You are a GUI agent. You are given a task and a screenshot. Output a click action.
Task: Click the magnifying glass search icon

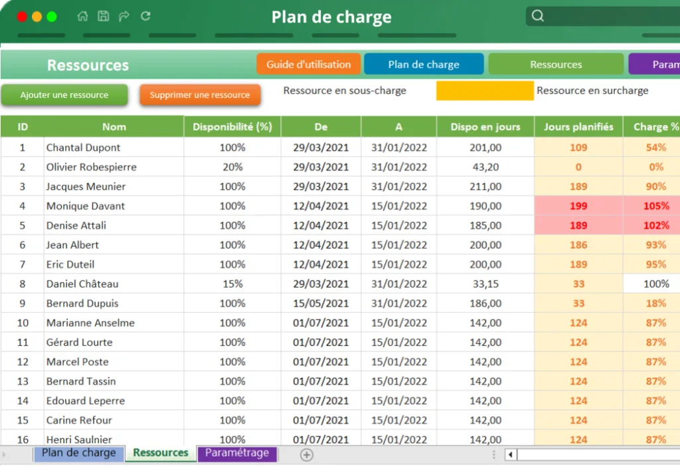[538, 16]
